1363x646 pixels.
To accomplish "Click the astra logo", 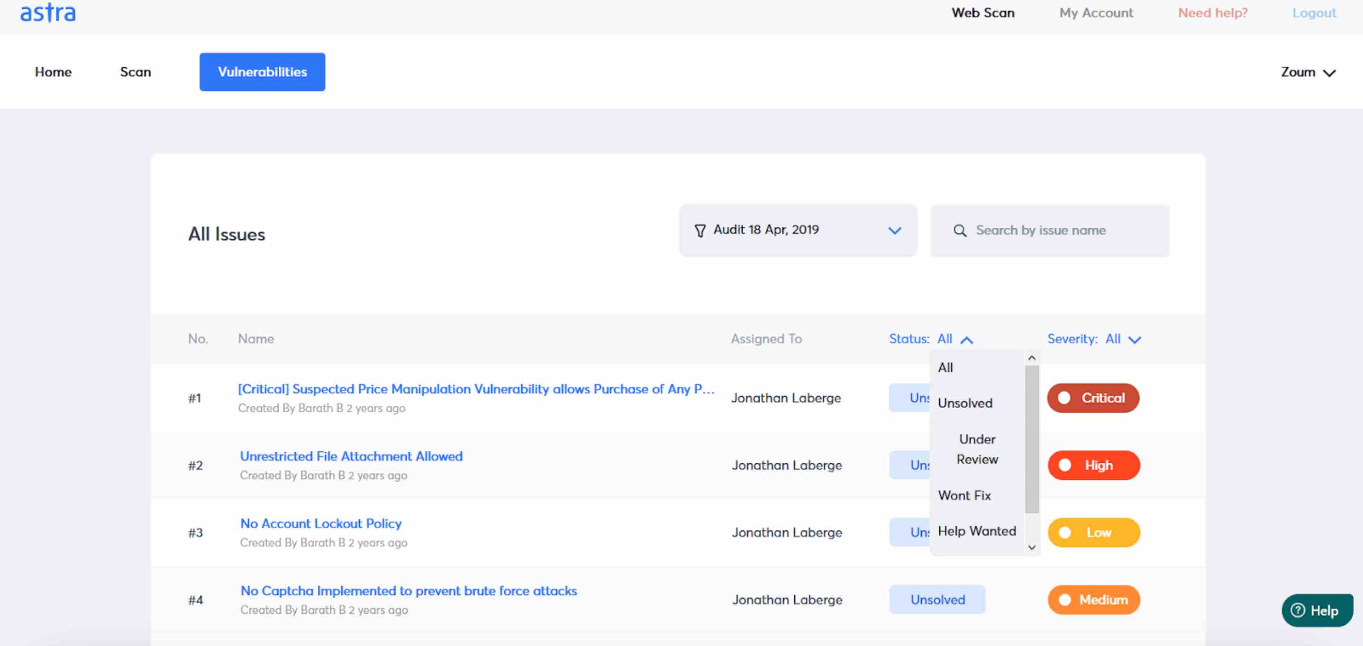I will click(x=47, y=13).
